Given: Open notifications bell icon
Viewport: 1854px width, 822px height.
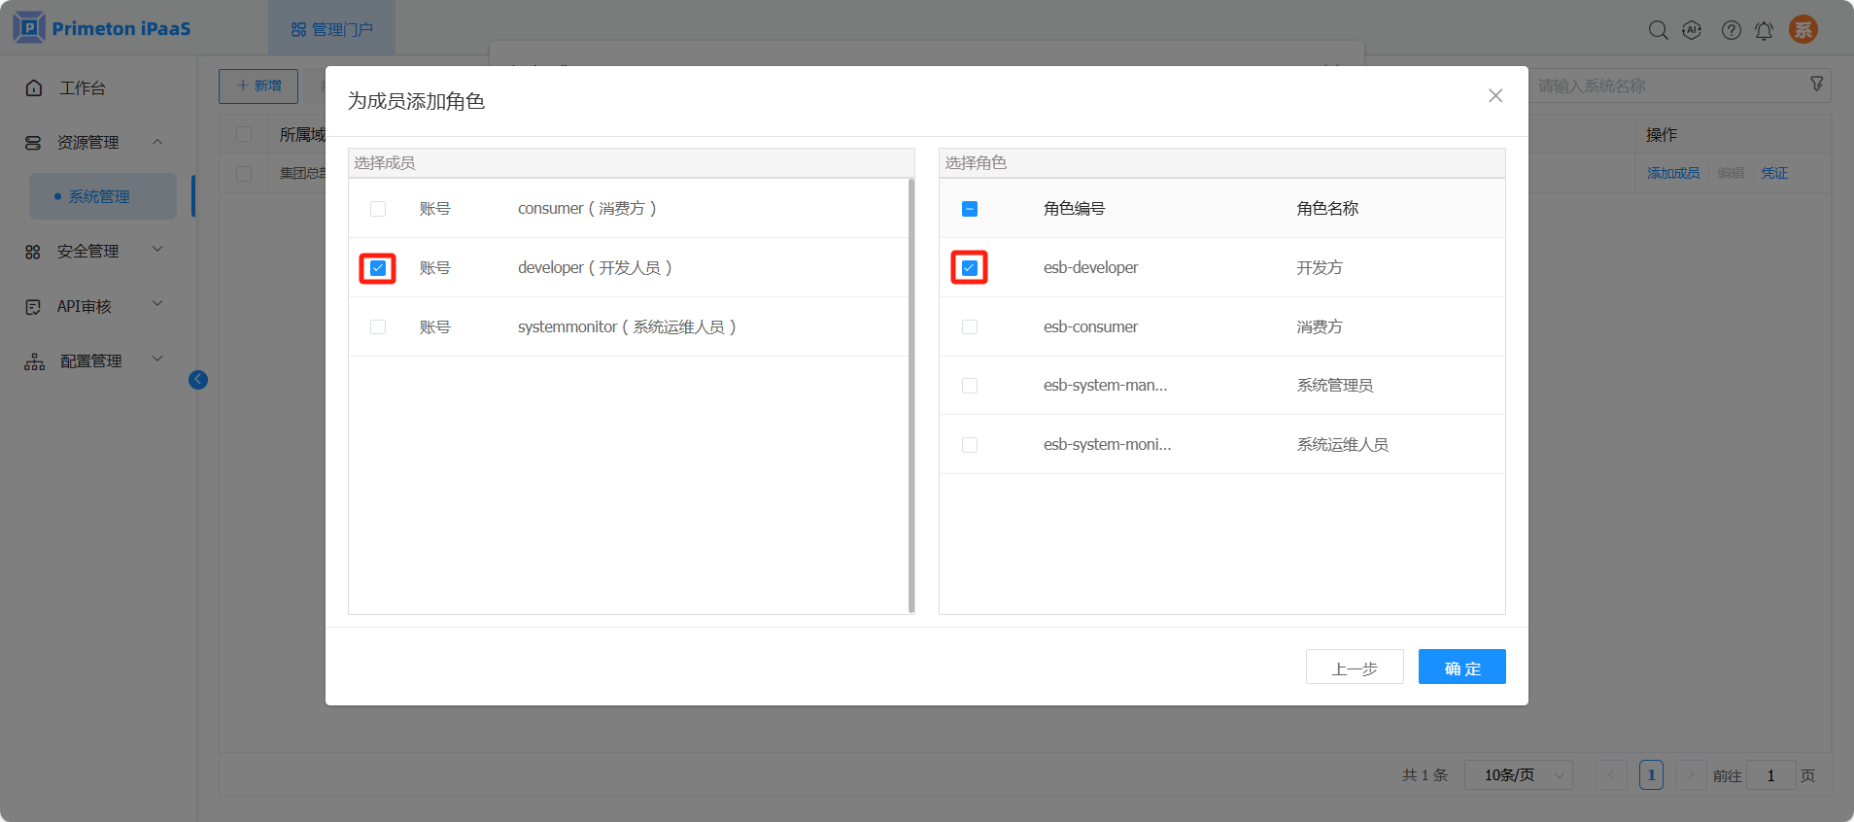Looking at the screenshot, I should click(1764, 30).
